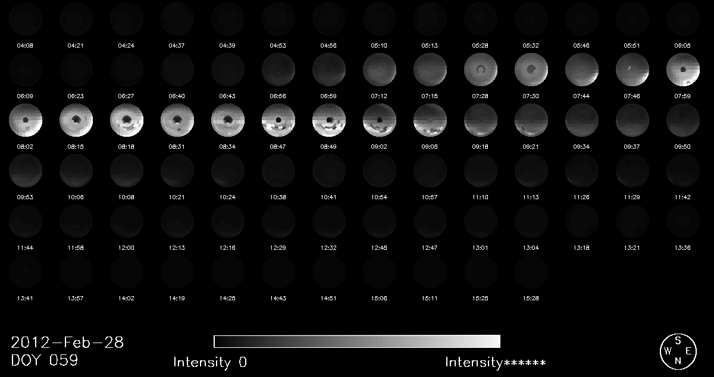Click the 11:44 timestamp
This screenshot has height=377, width=714.
[x=26, y=247]
